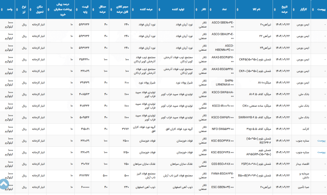Select symbol FANA-BSO۸۲۳X-۰۰
Screen dimensions: 327x195
pyautogui.click(x=223, y=175)
